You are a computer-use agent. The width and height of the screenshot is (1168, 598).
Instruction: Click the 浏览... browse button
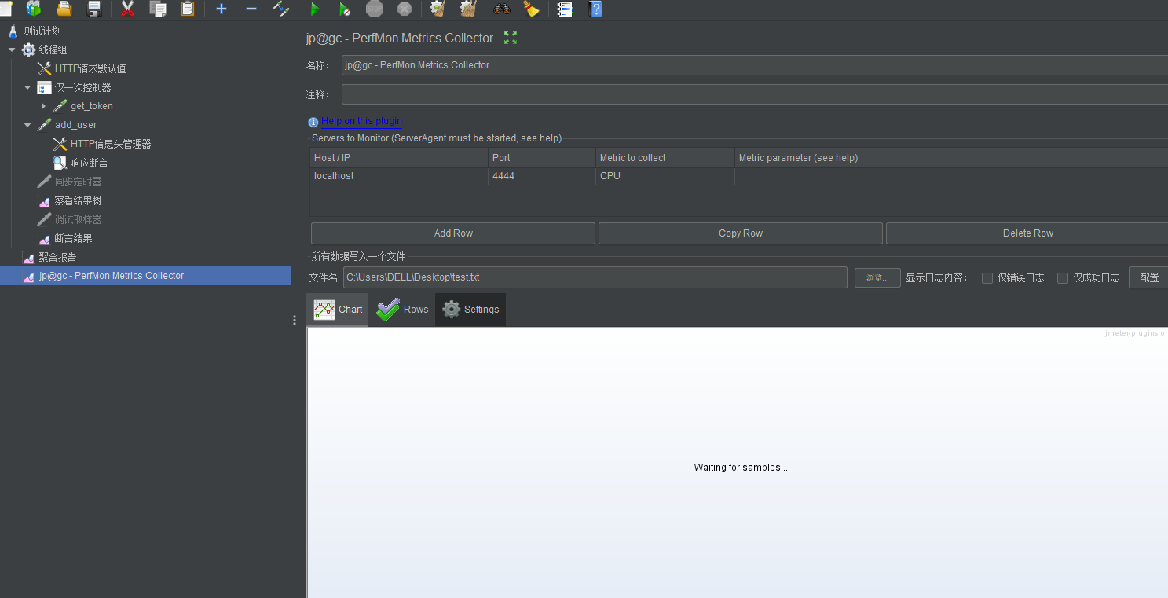coord(877,277)
